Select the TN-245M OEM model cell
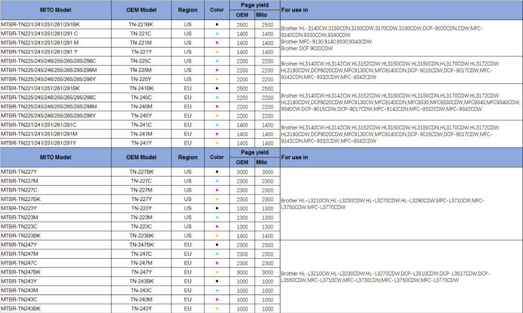Image resolution: width=523 pixels, height=313 pixels. coord(141,107)
